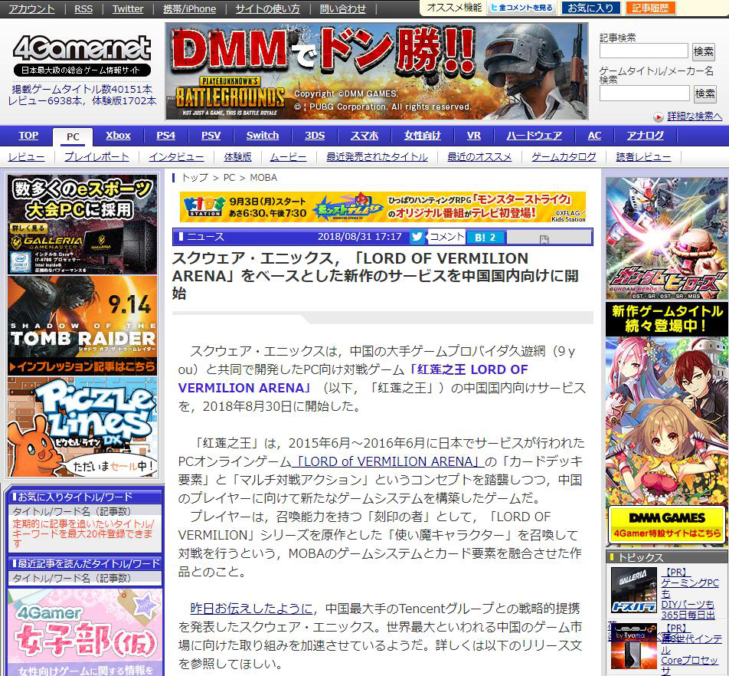Click the Shadow of the Tomb Raider banner

click(x=83, y=324)
